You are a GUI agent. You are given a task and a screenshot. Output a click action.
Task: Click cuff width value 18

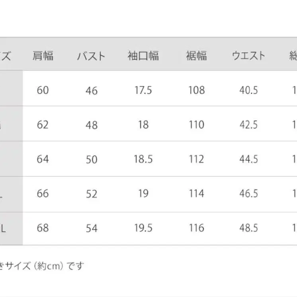pyautogui.click(x=143, y=125)
